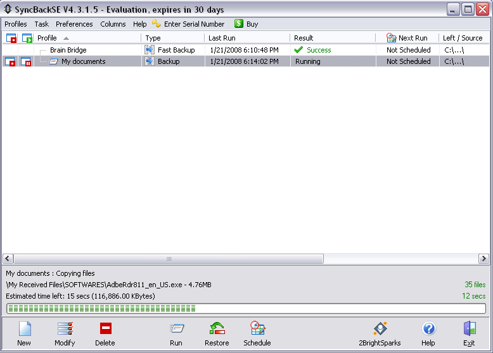Click the Exit button label
Screen dimensions: 493x353
pos(469,343)
